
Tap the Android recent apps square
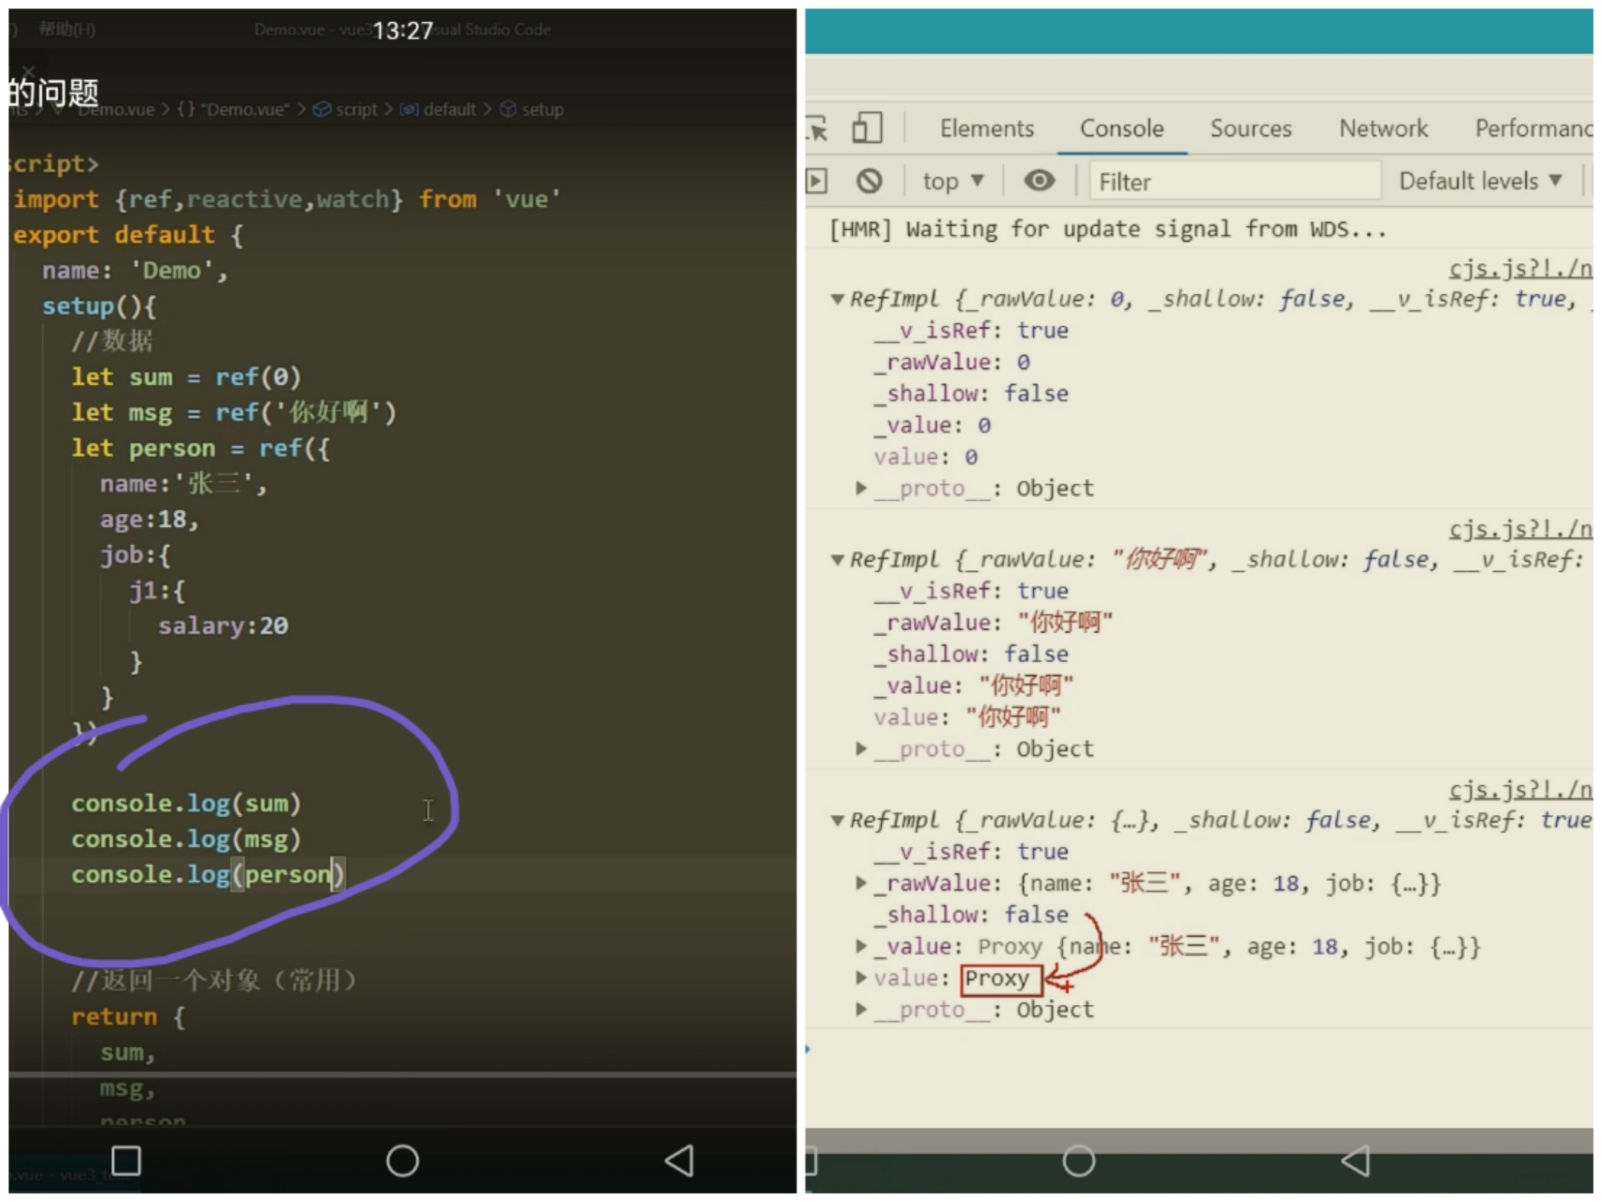(125, 1160)
